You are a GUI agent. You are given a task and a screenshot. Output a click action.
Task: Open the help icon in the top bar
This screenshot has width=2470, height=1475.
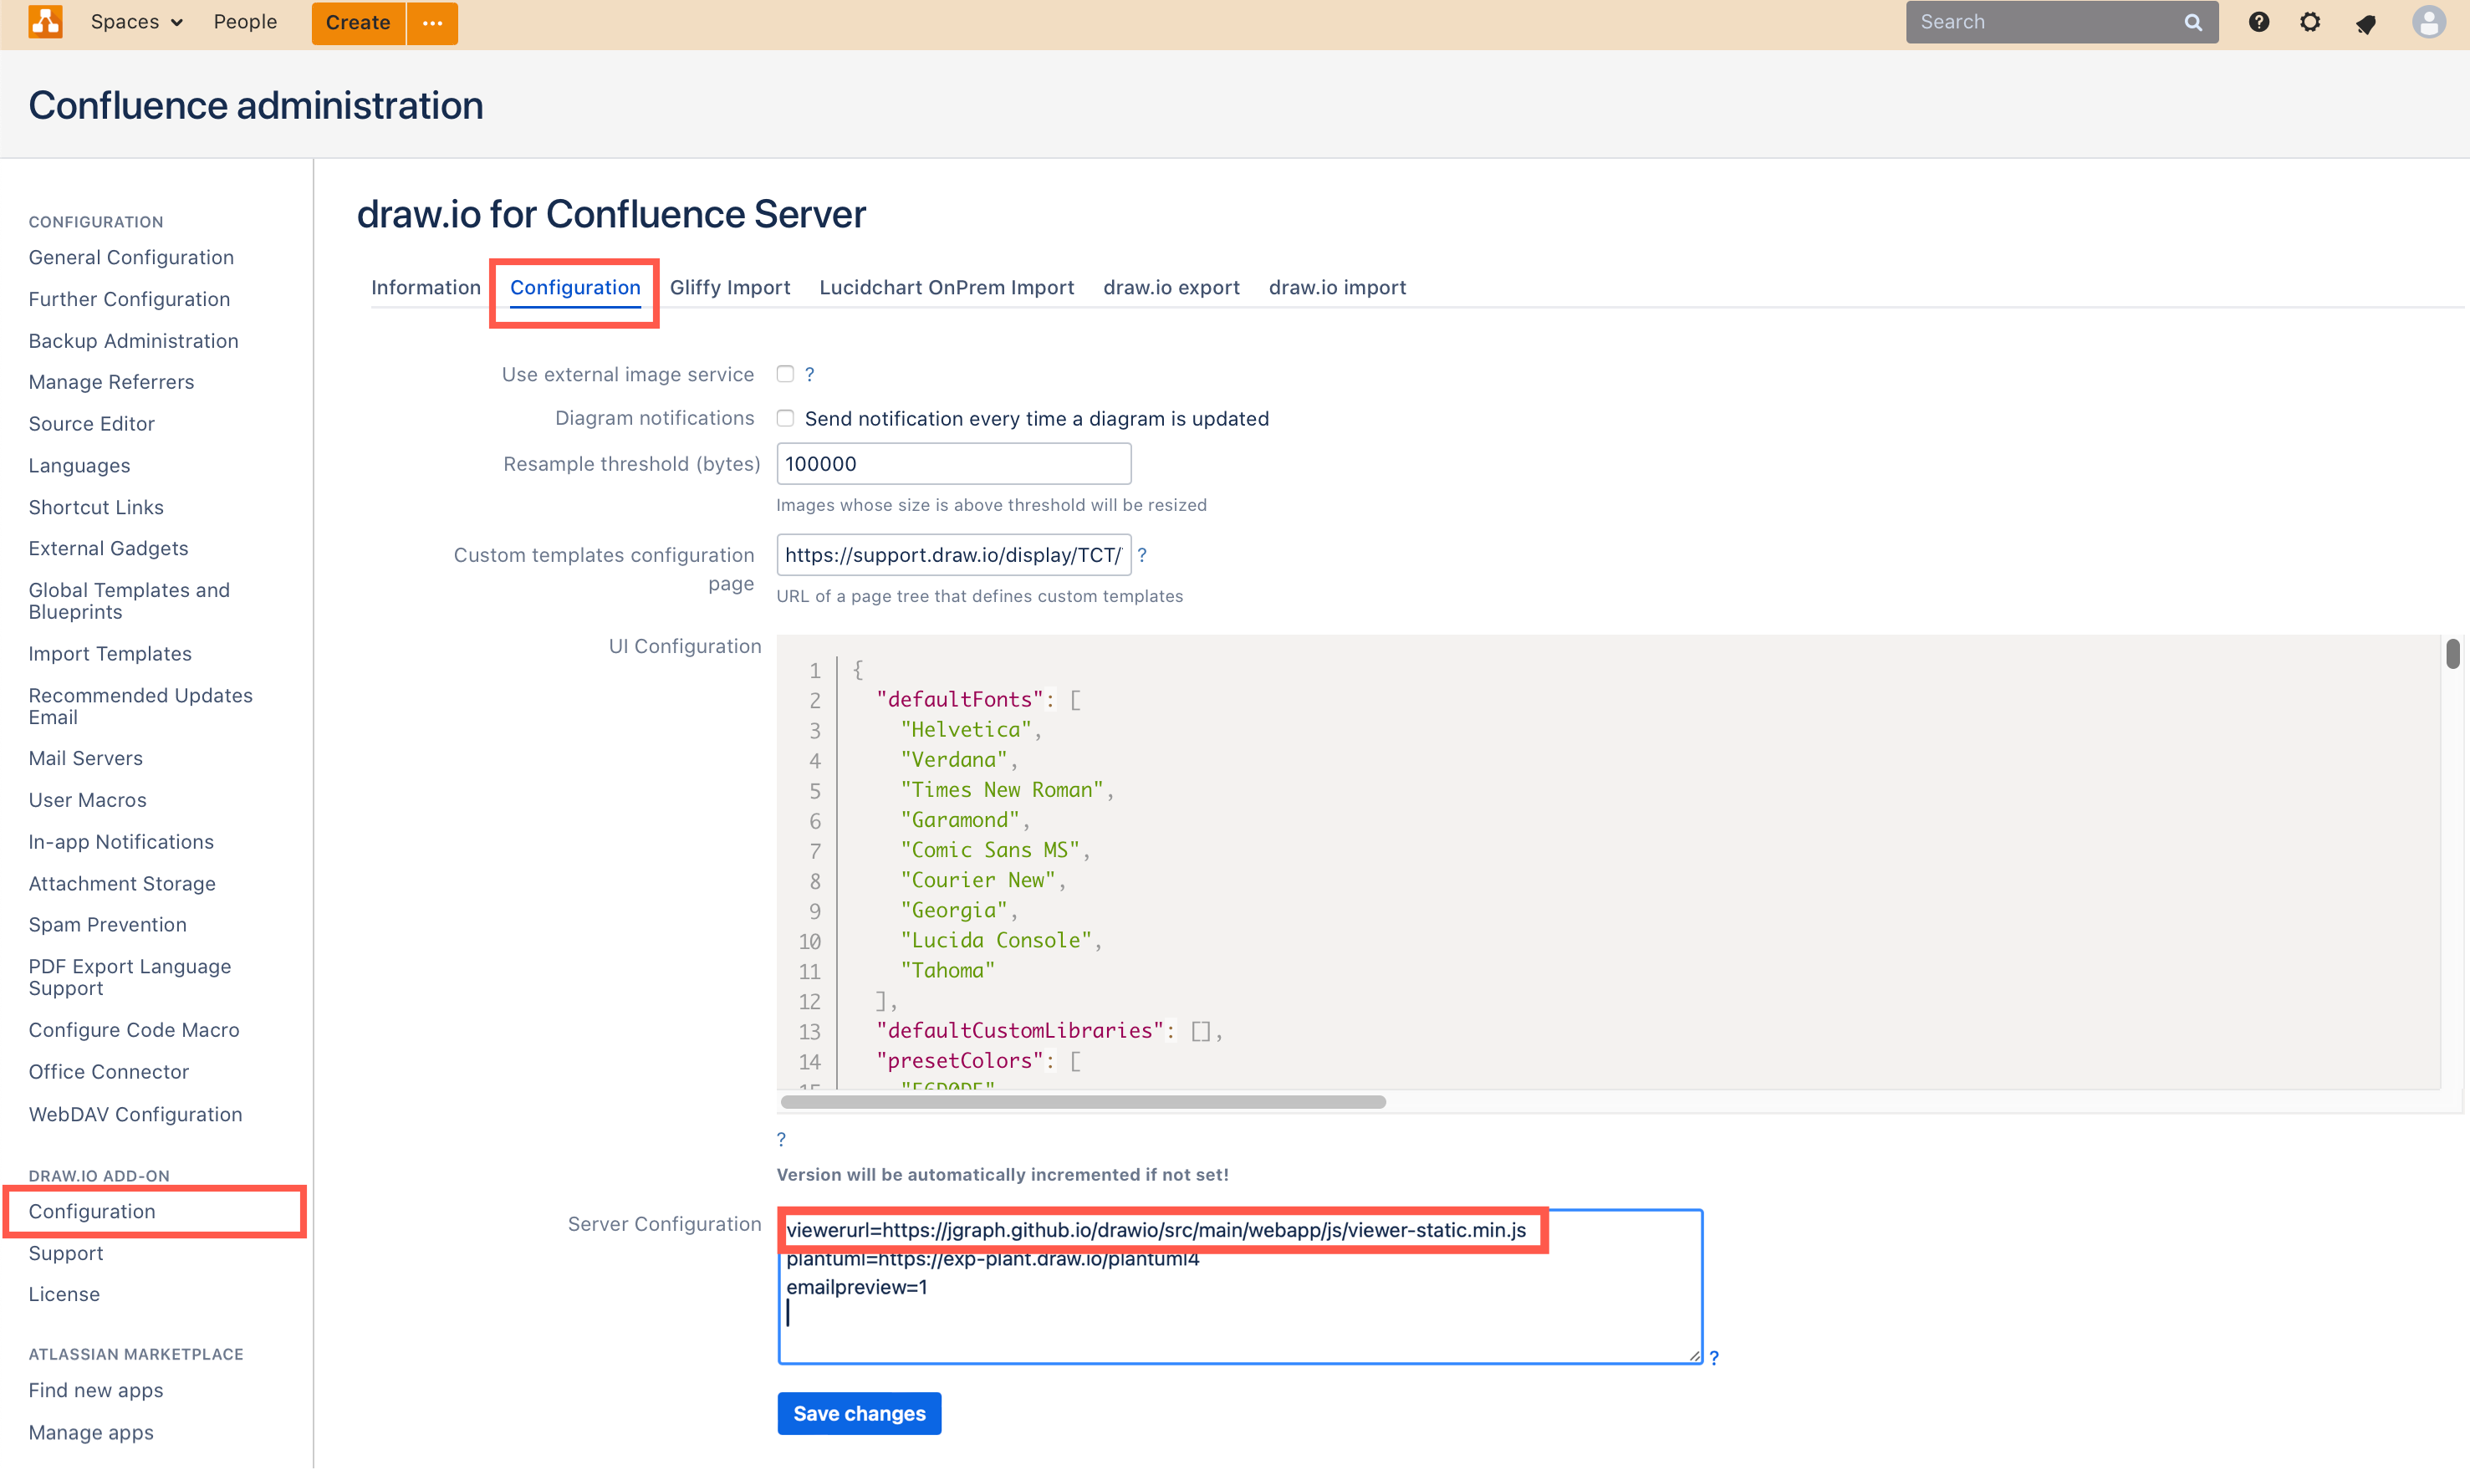tap(2258, 21)
